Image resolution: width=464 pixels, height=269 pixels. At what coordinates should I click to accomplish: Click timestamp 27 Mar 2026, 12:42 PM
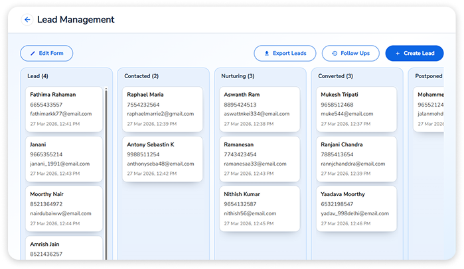152,174
